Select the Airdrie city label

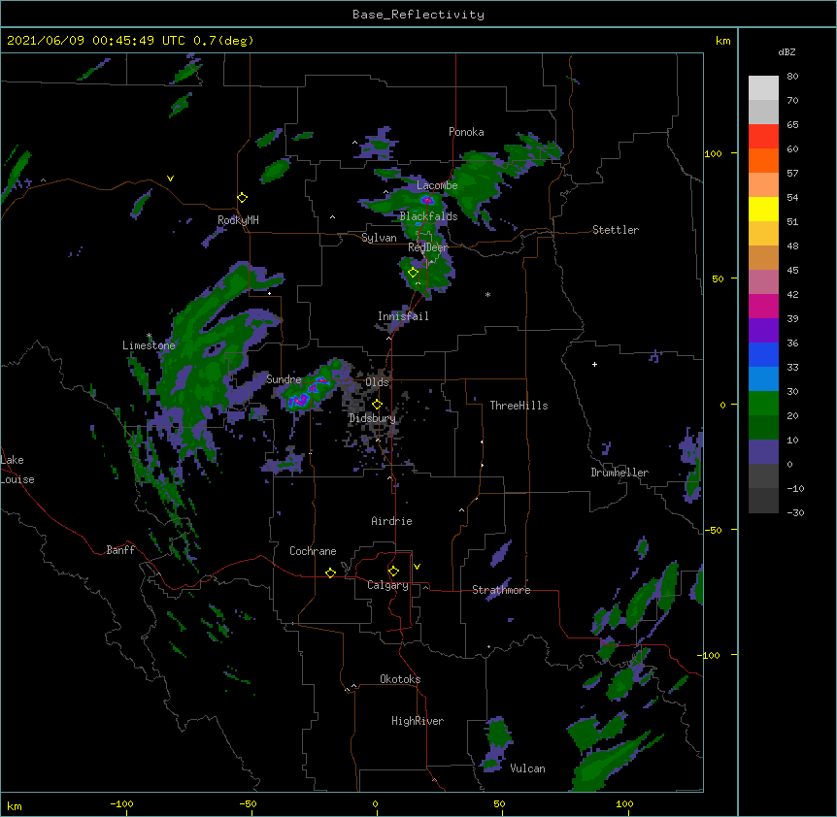(391, 521)
